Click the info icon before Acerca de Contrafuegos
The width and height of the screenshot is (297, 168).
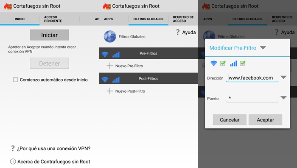pos(13,162)
